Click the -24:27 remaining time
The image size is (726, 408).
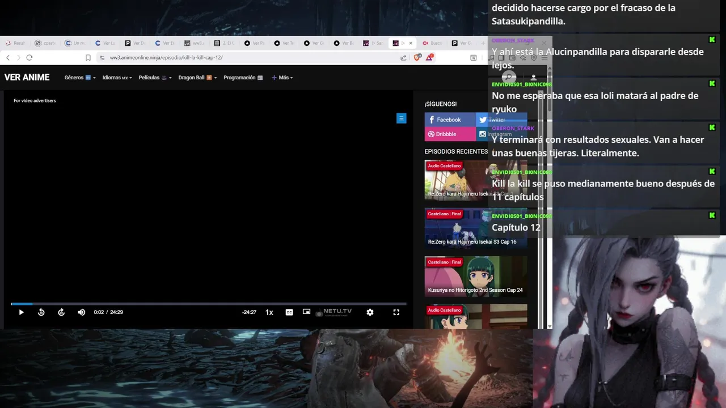249,312
